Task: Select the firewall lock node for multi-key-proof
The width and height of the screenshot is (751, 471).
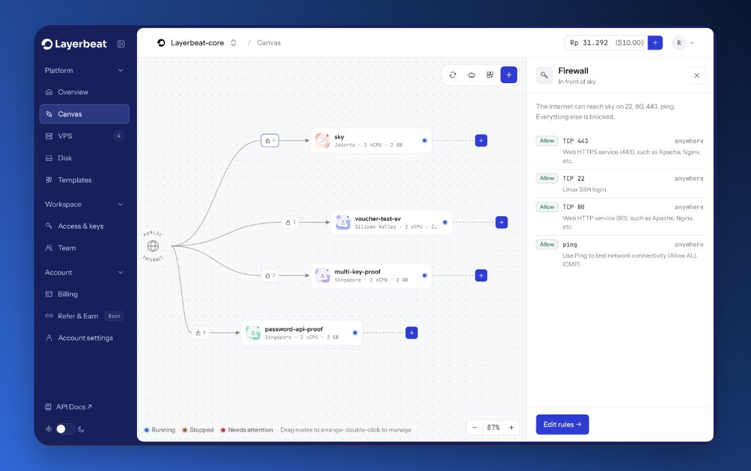Action: coord(270,275)
